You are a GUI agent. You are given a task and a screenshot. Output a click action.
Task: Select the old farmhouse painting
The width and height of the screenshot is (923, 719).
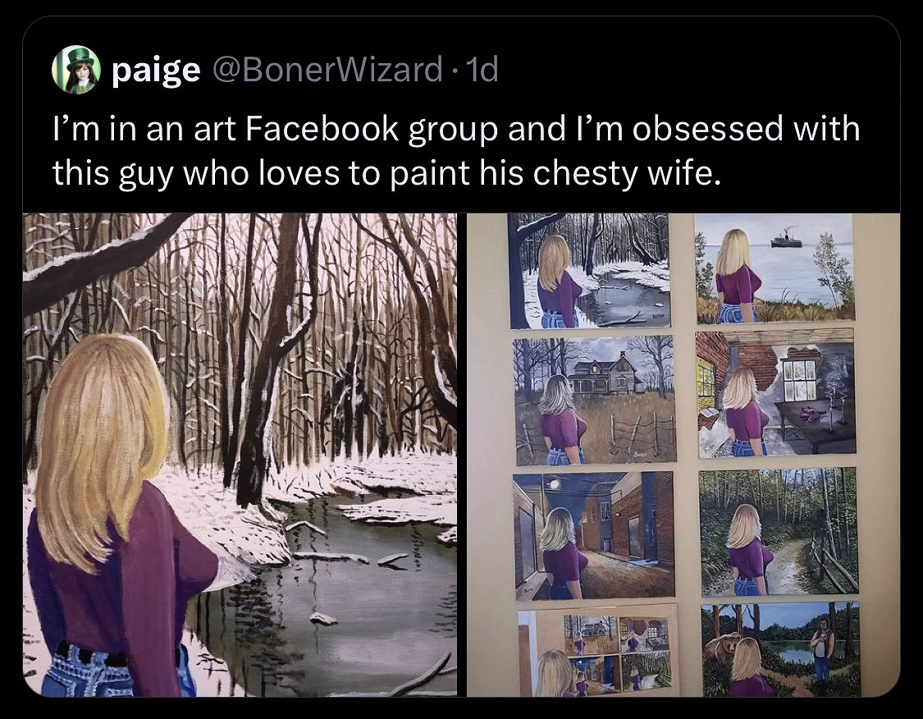595,401
